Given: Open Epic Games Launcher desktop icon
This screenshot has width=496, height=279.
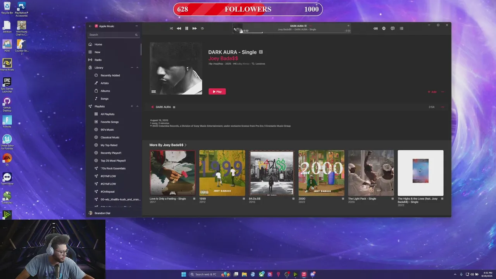Looking at the screenshot, I should pos(7,85).
